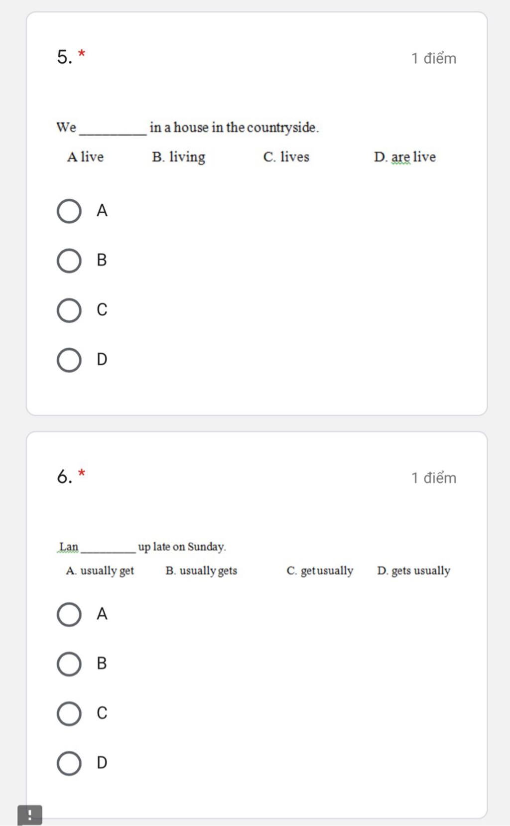Select radio option A for question 5
Image resolution: width=510 pixels, height=826 pixels.
pyautogui.click(x=69, y=211)
